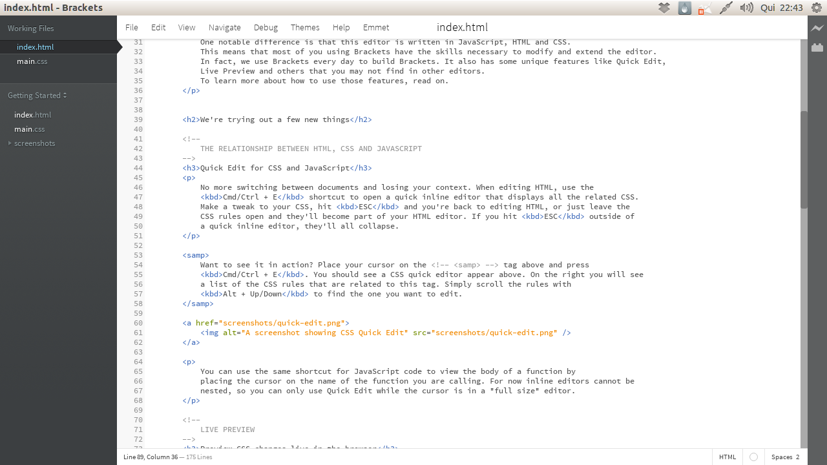Click the Qui 22:43 clock

point(782,8)
